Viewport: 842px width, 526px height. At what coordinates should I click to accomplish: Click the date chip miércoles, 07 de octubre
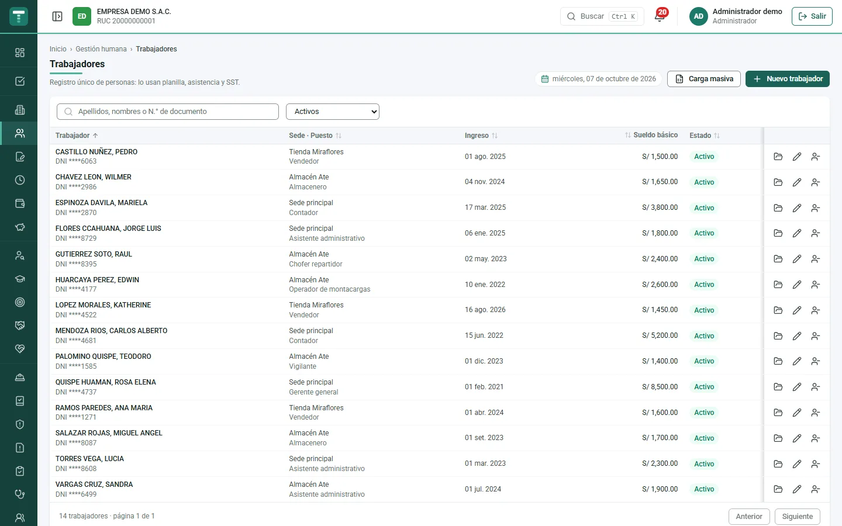coord(598,79)
